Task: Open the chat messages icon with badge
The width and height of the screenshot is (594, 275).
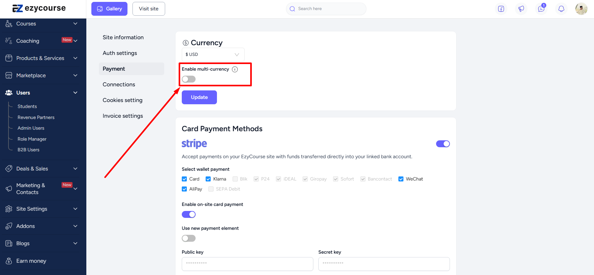Action: click(x=541, y=9)
